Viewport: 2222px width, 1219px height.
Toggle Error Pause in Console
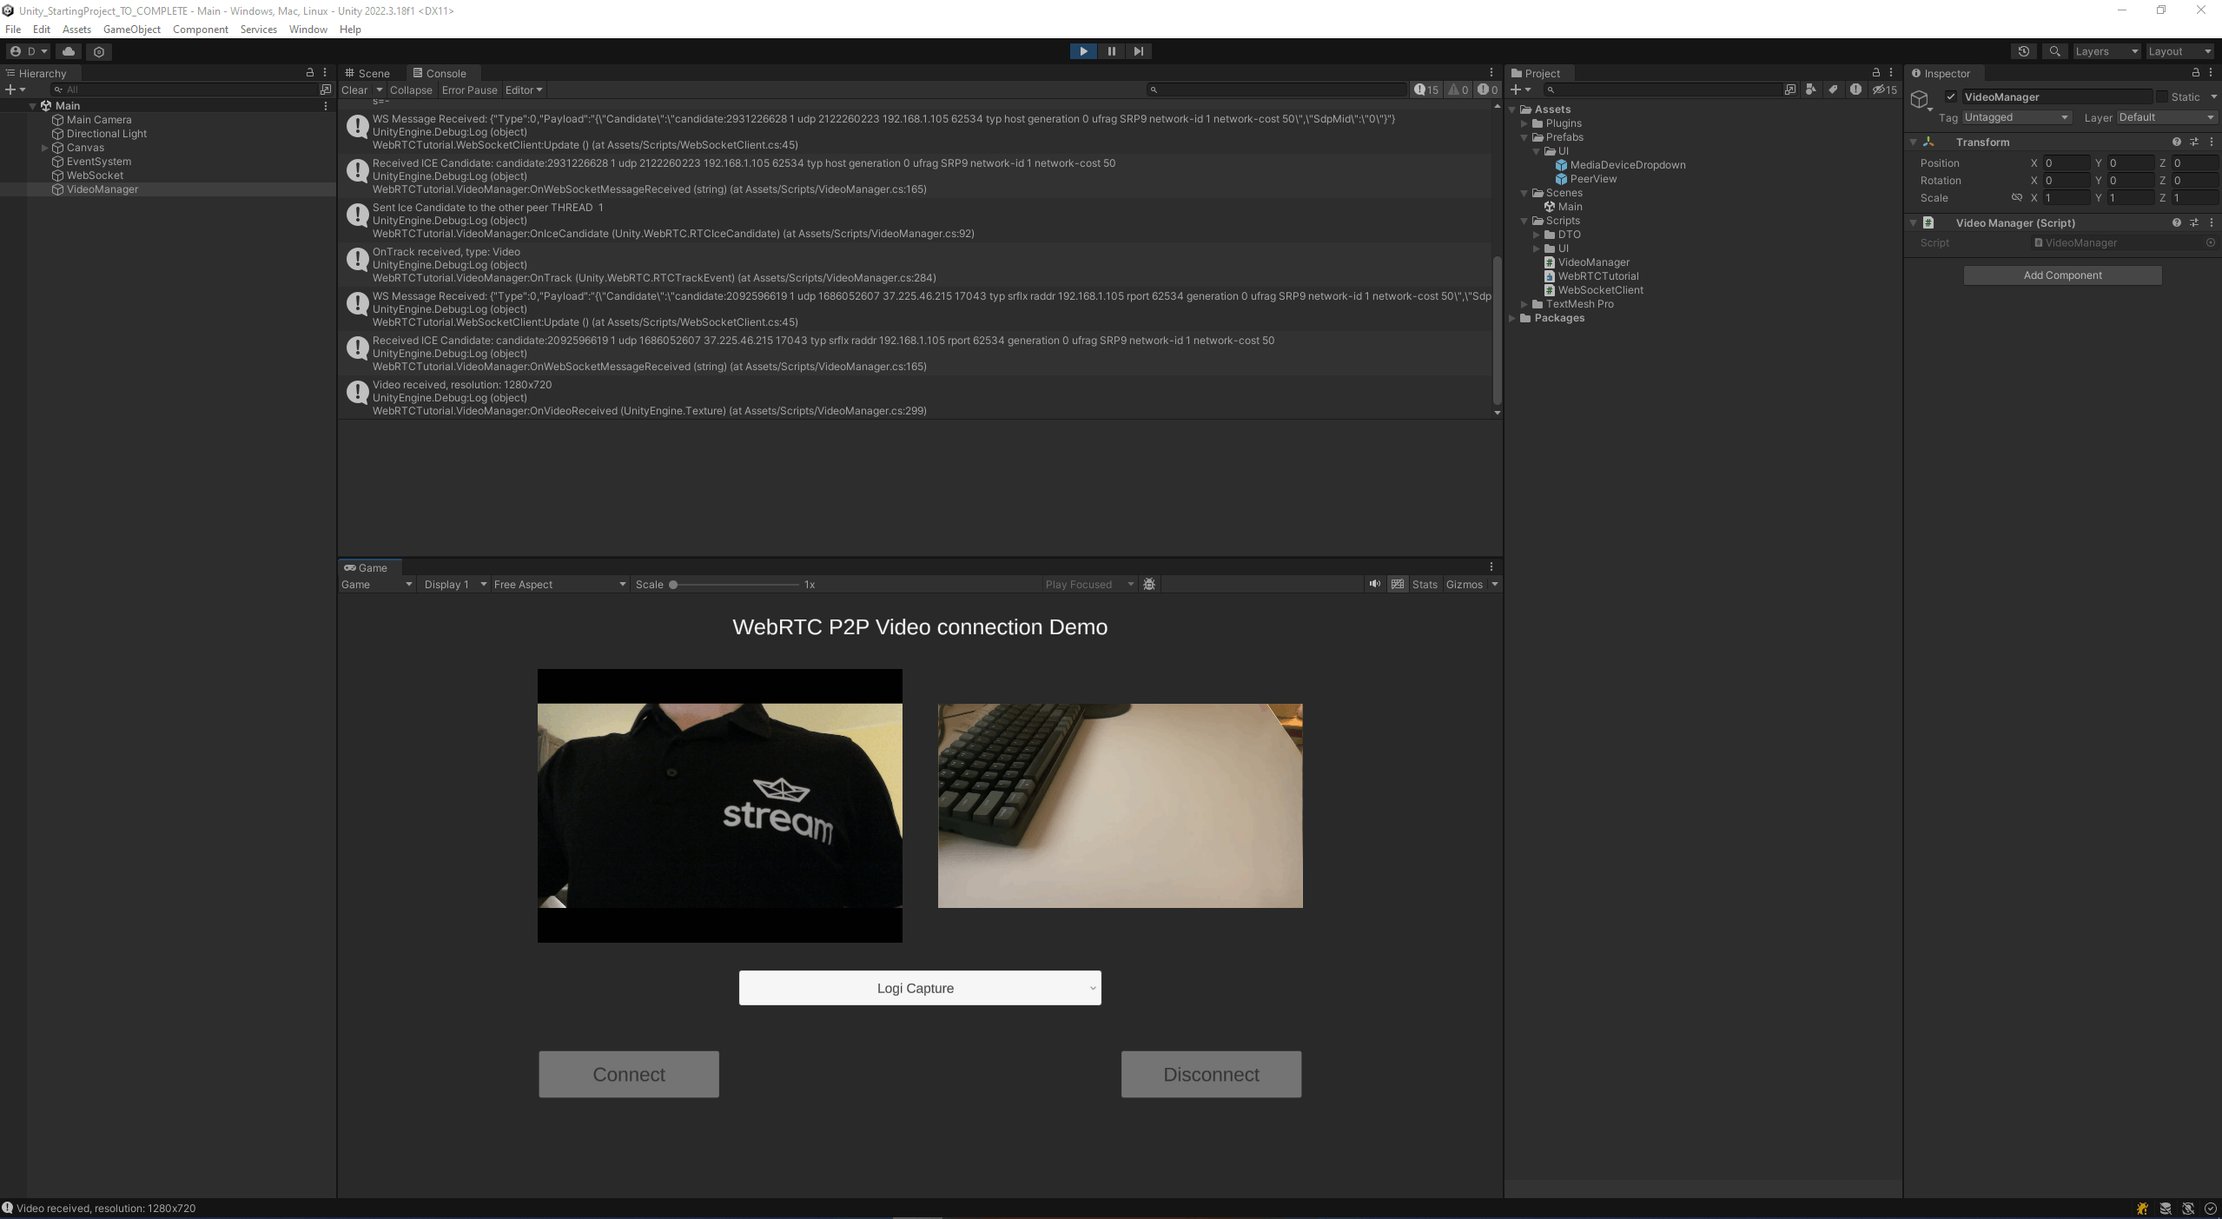click(469, 90)
